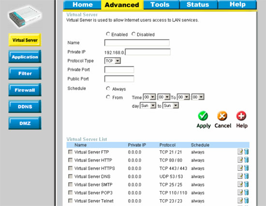266x206 pixels.
Task: Click the red Help plus icon
Action: point(241,116)
